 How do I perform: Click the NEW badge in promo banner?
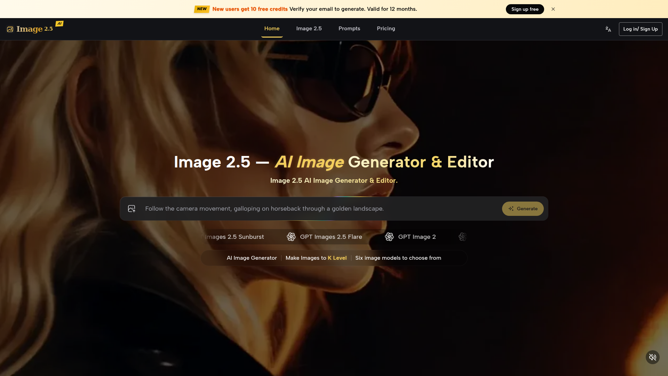(x=202, y=9)
